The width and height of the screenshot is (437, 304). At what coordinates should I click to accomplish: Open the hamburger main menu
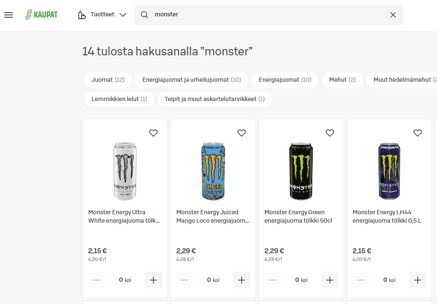[x=8, y=15]
